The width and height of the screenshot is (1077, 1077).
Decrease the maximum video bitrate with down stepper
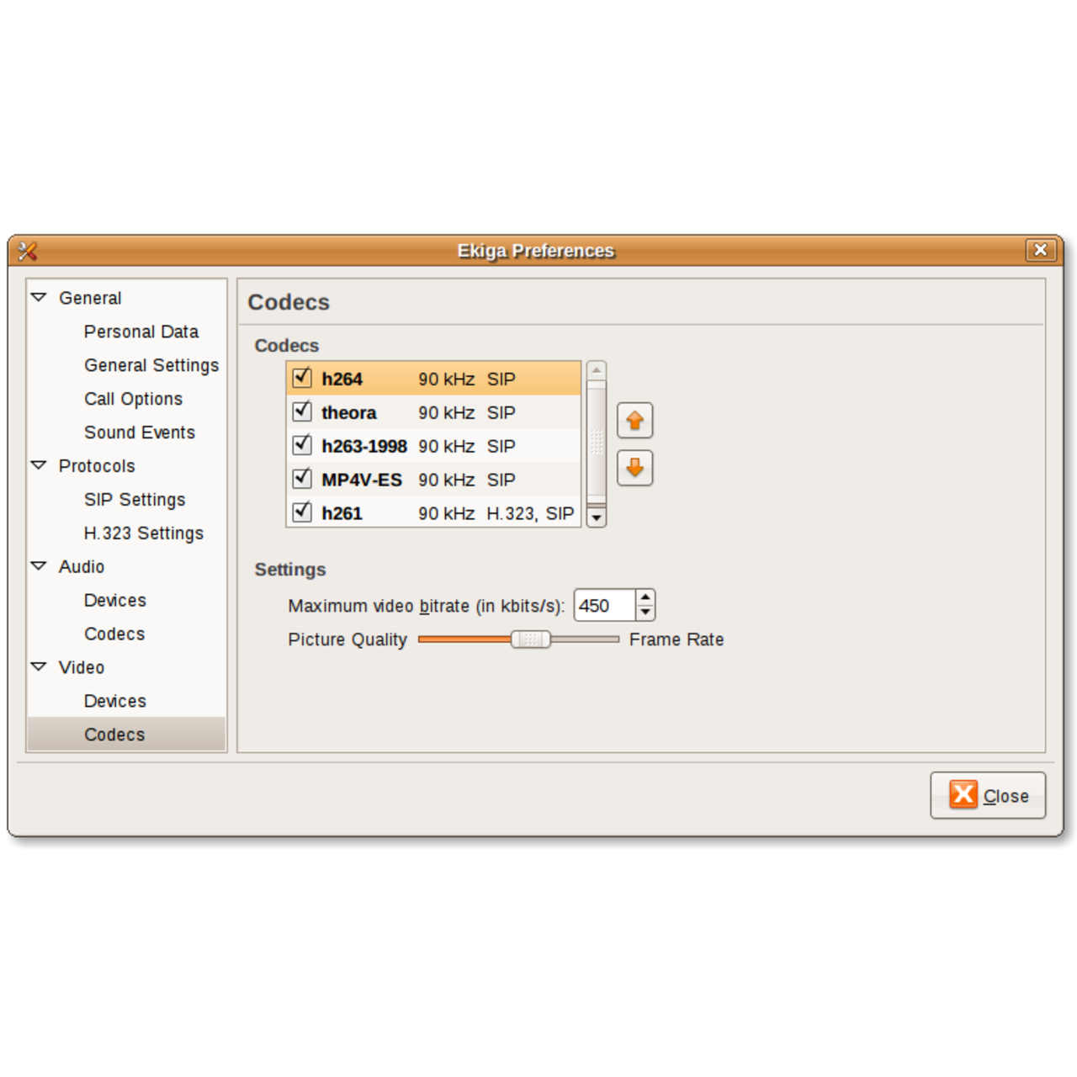click(x=645, y=613)
